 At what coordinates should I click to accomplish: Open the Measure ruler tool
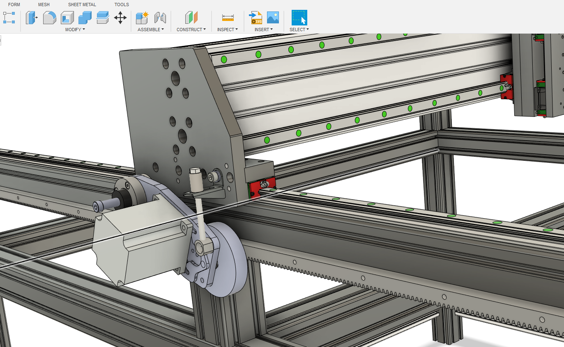(x=228, y=18)
